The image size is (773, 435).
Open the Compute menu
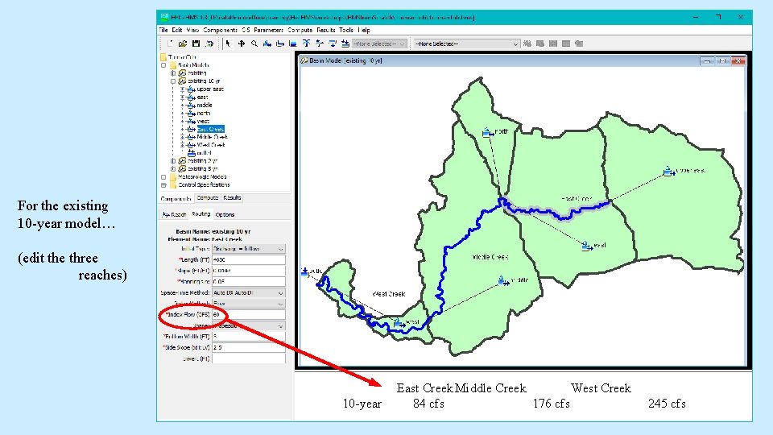point(300,30)
